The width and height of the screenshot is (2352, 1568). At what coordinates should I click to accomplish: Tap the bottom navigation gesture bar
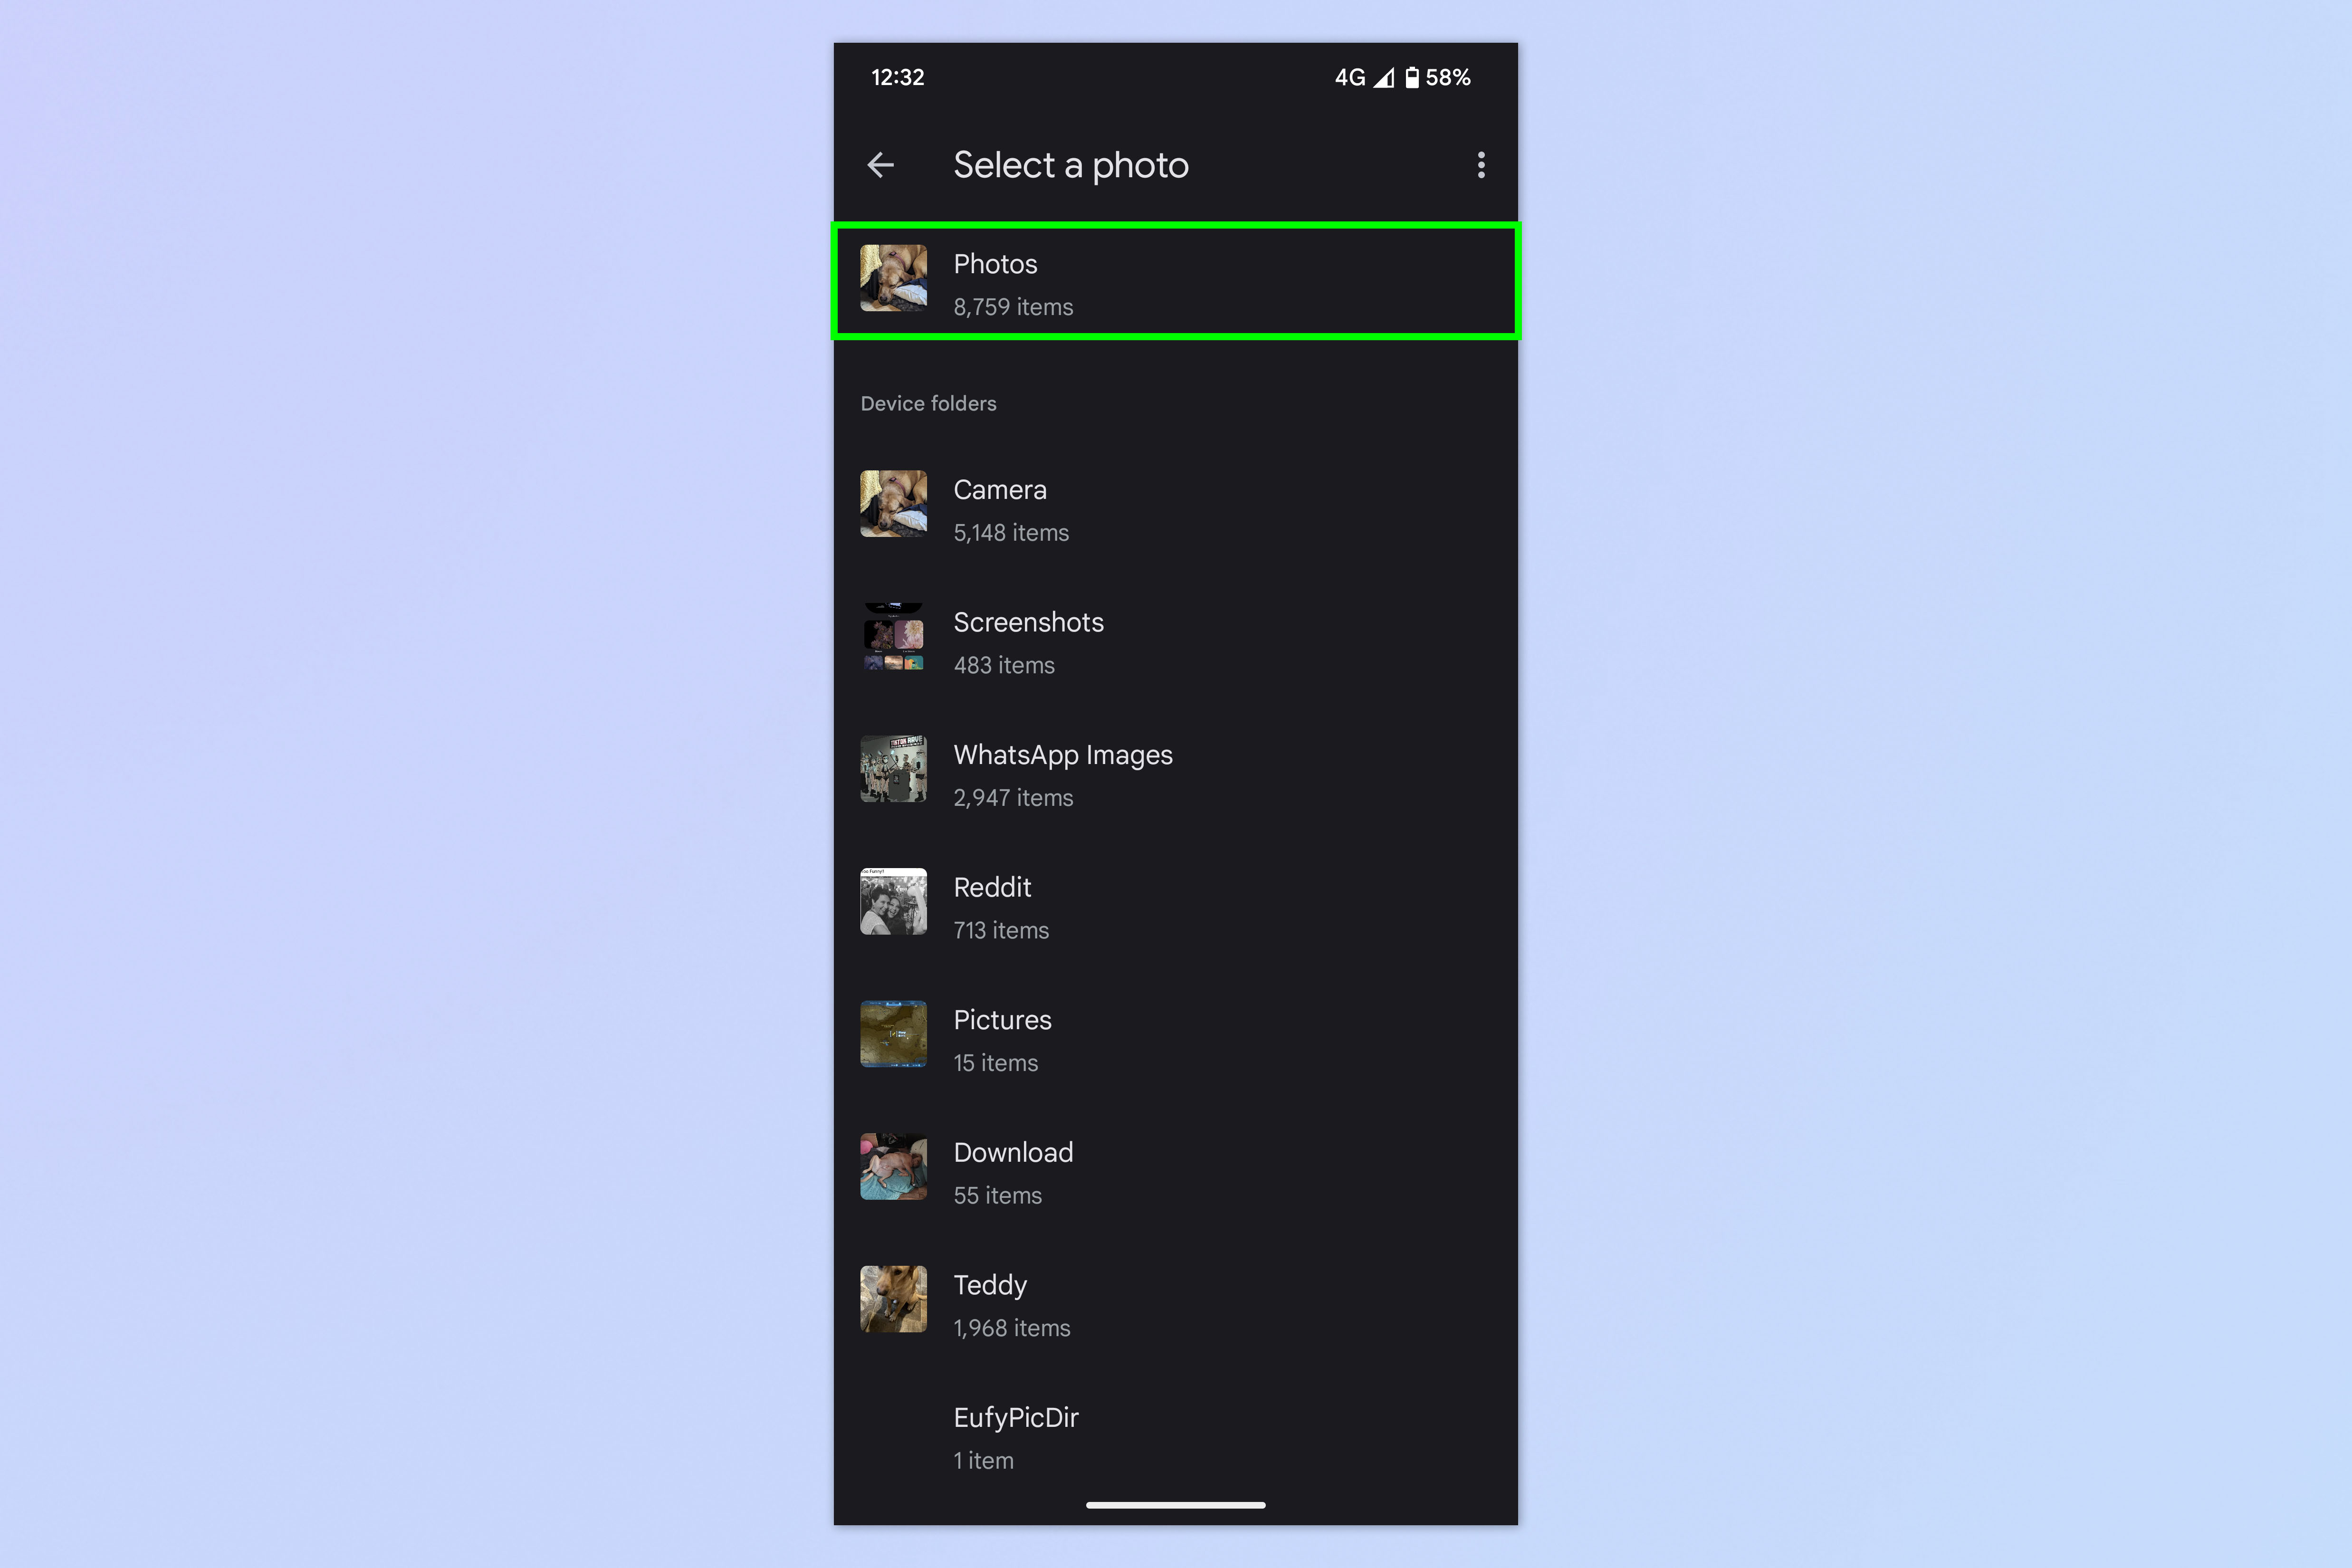coord(1175,1505)
